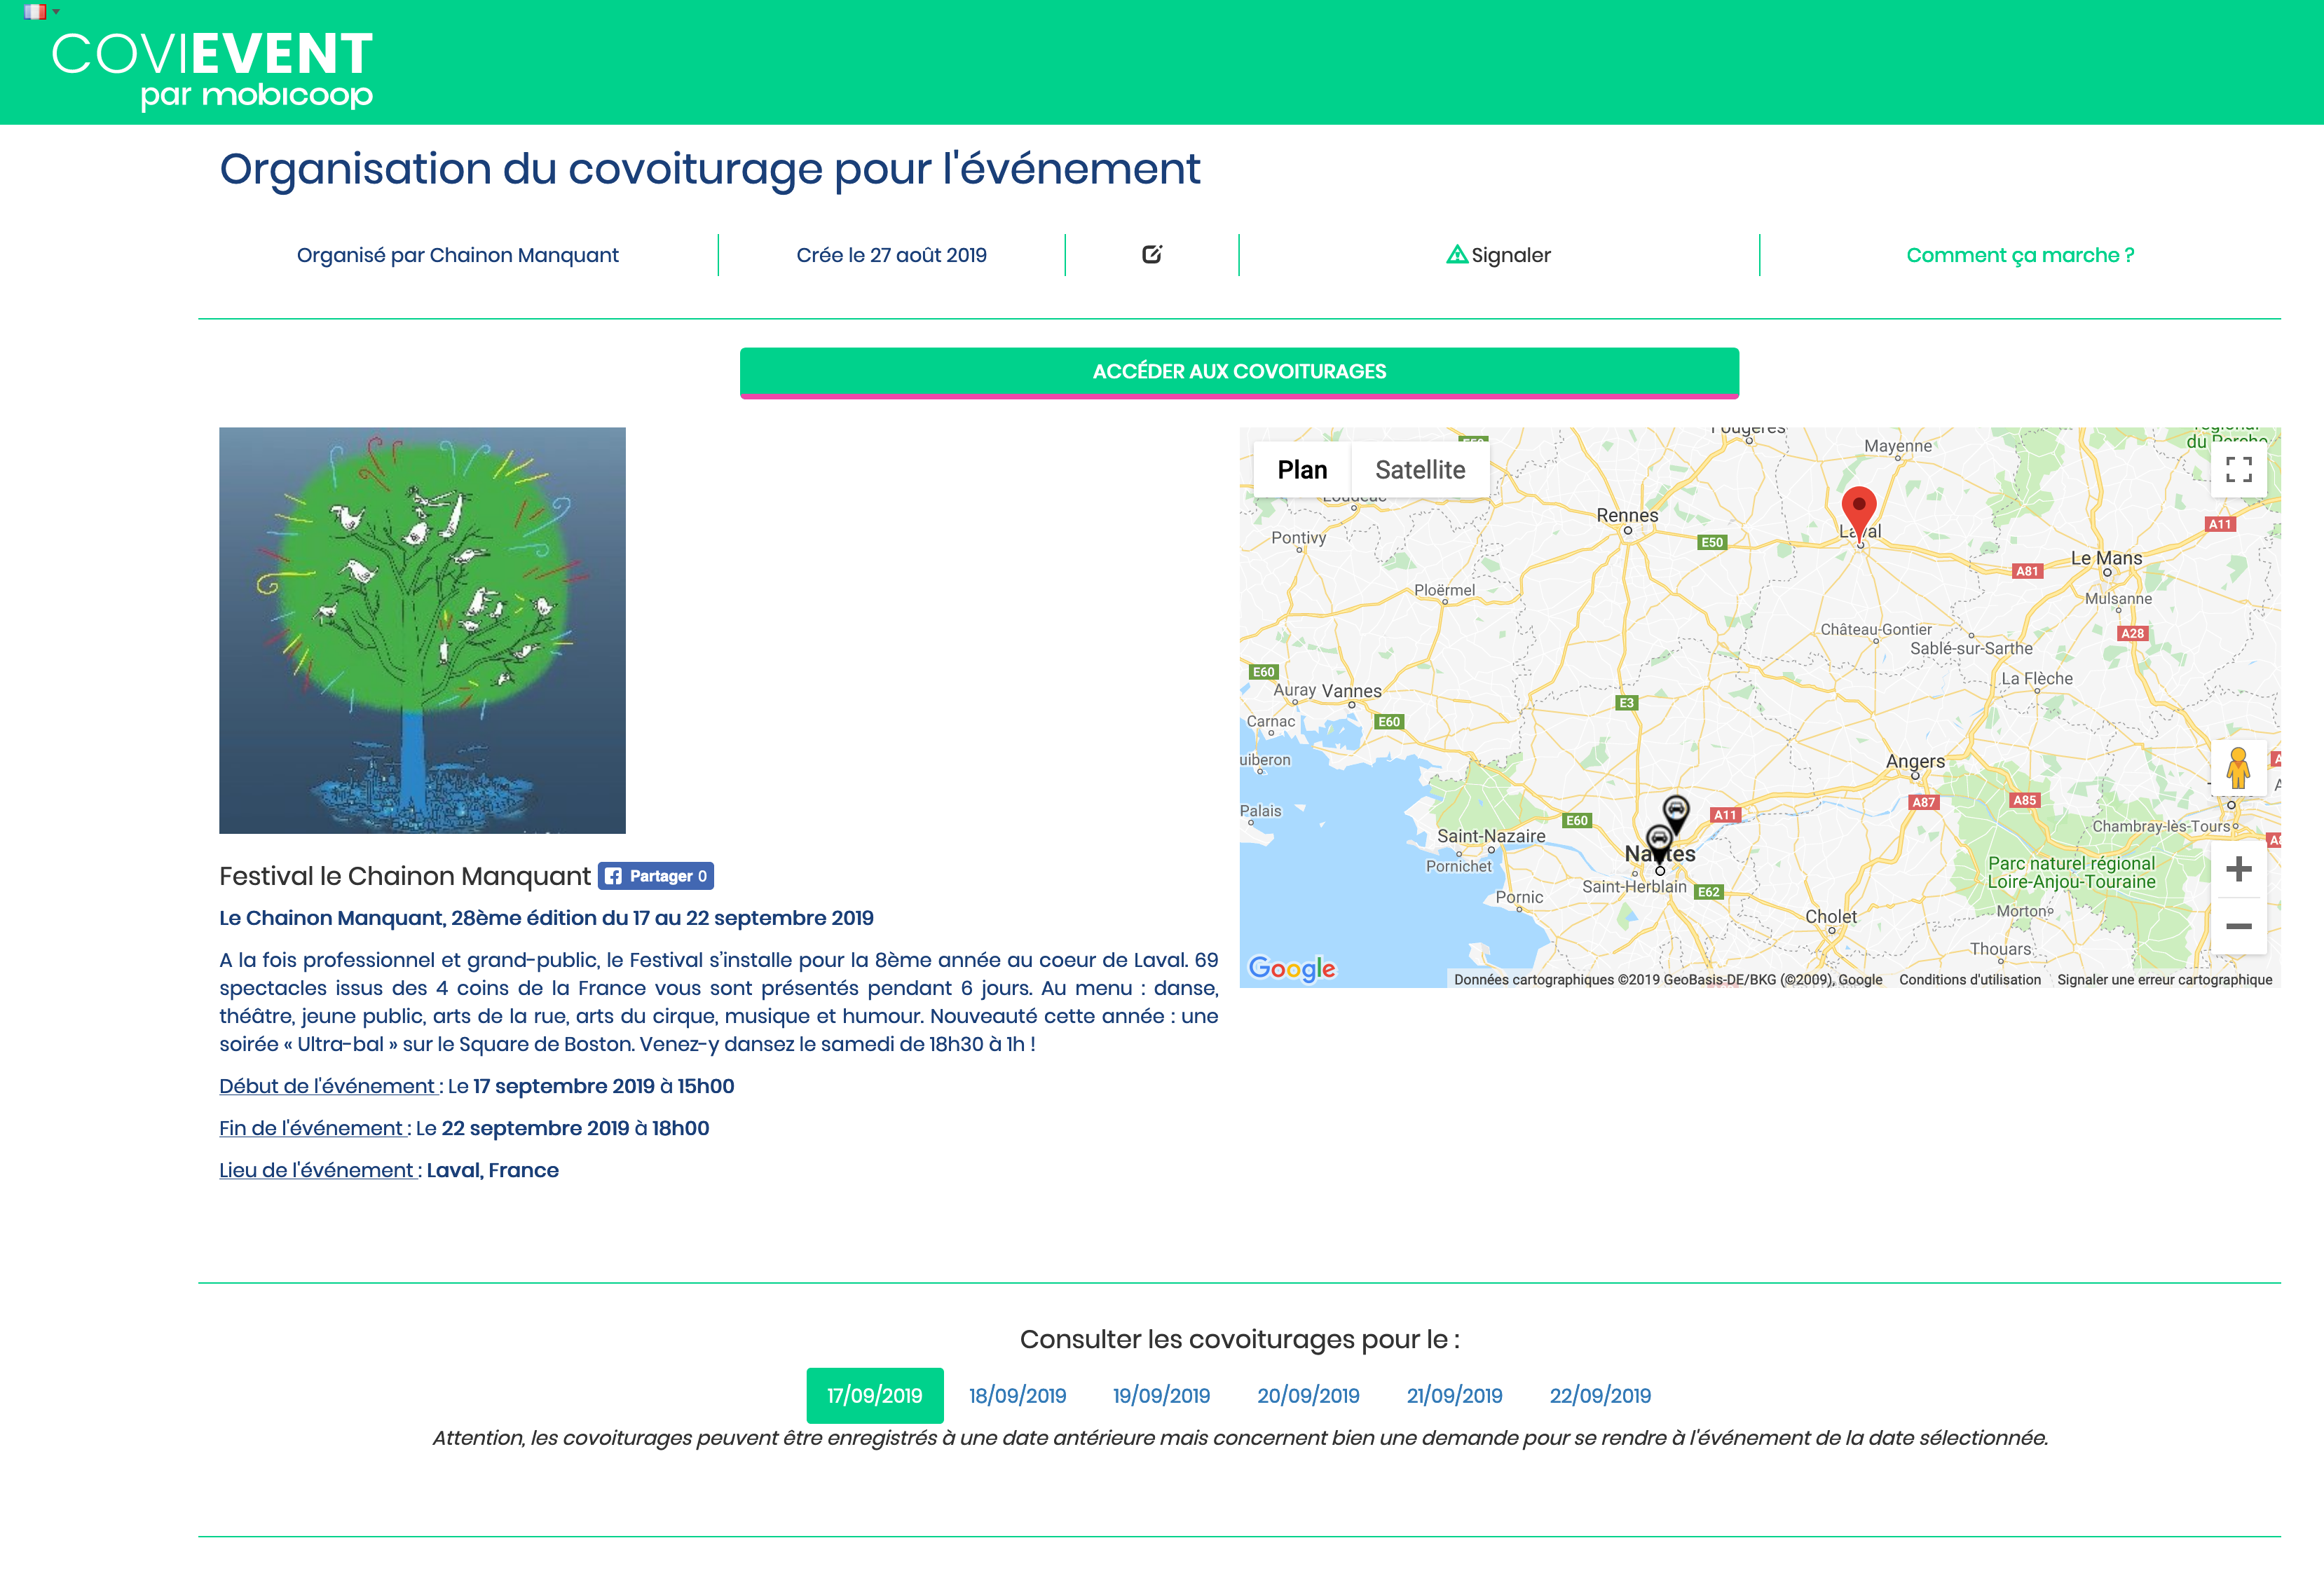Click the edit event pencil icon
This screenshot has height=1578, width=2324.
click(1152, 254)
